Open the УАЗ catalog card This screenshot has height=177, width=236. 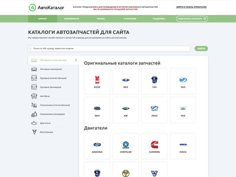(183, 110)
